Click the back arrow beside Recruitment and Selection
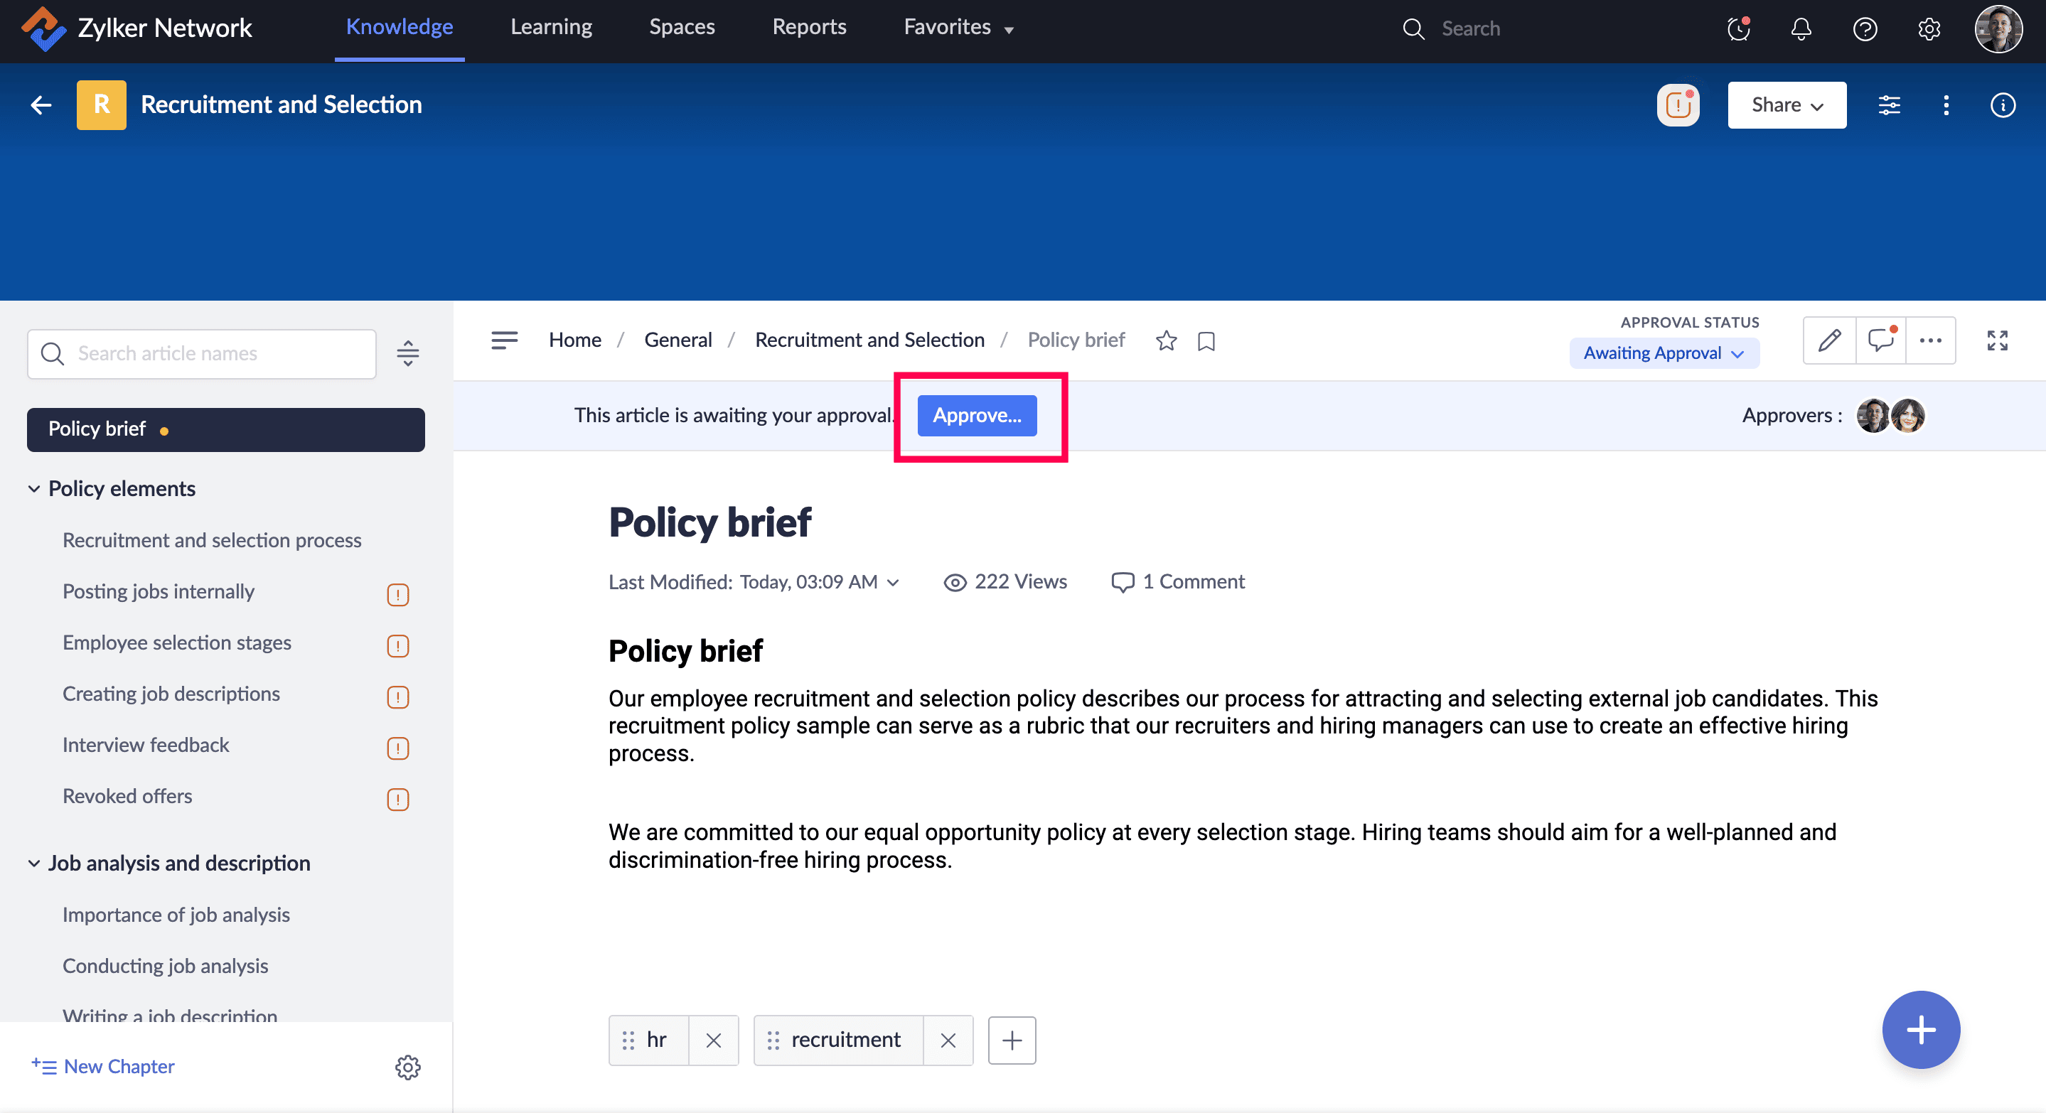 pos(41,106)
